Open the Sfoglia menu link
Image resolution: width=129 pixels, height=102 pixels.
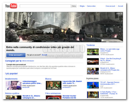point(82,6)
